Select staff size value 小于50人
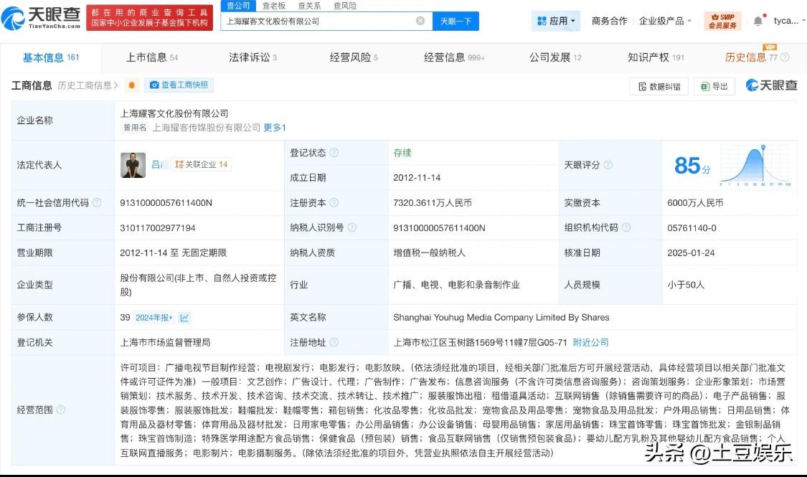807x477 pixels. 686,285
